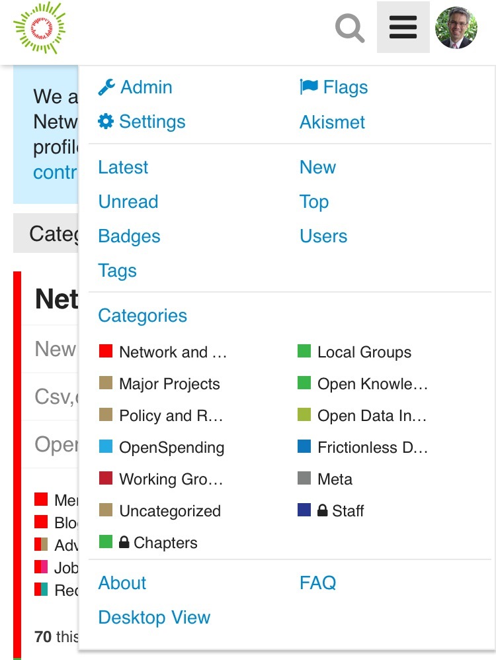Open Settings with gear icon
The image size is (496, 660).
click(x=142, y=122)
